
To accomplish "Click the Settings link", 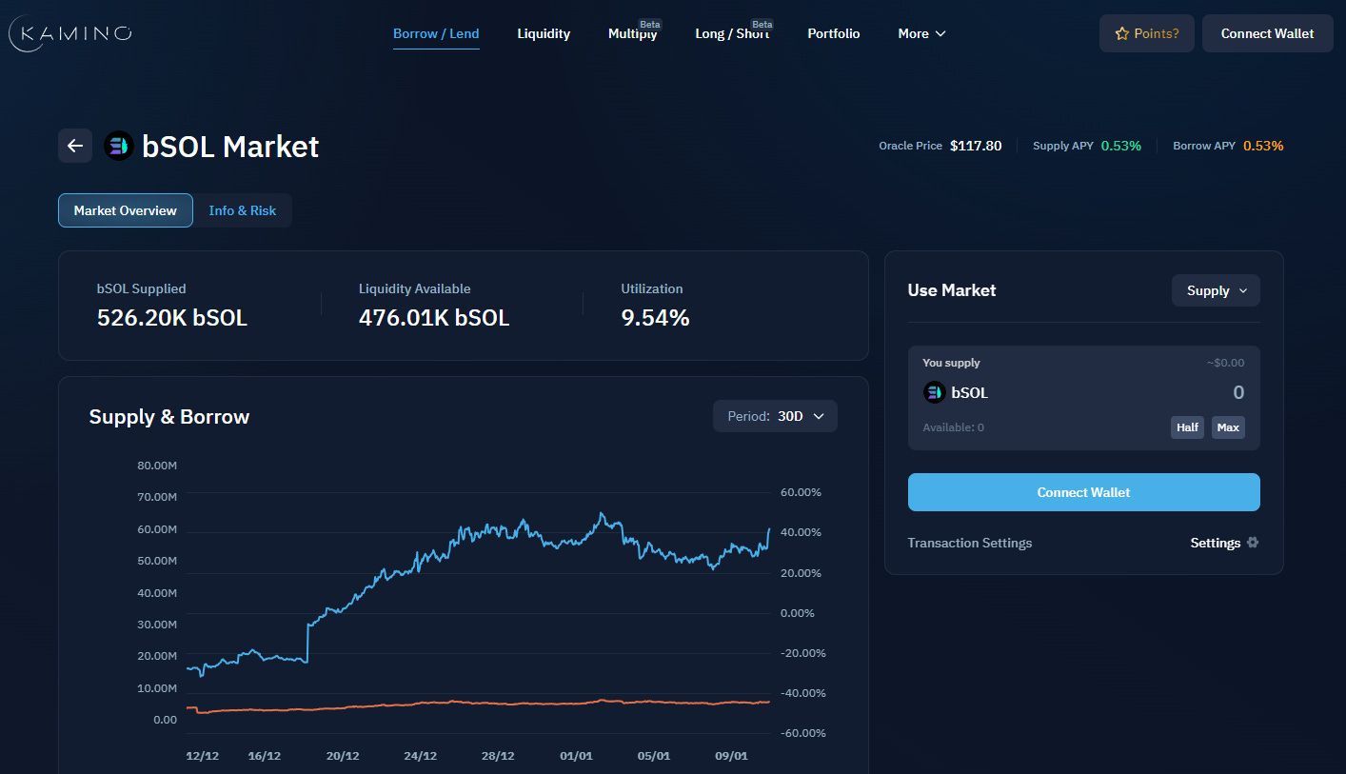I will (1216, 543).
